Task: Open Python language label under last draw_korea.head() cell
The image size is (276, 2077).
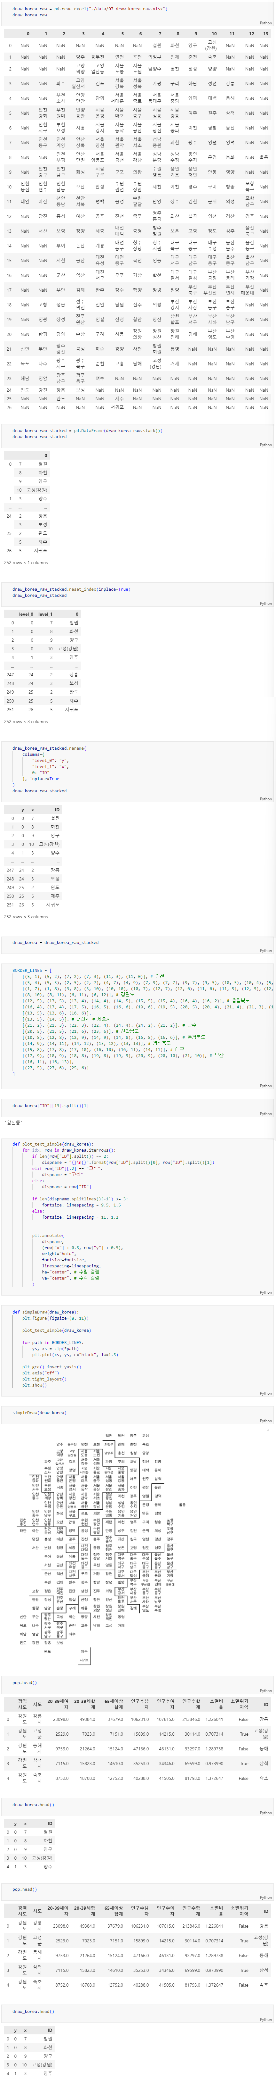Action: pos(265,2019)
